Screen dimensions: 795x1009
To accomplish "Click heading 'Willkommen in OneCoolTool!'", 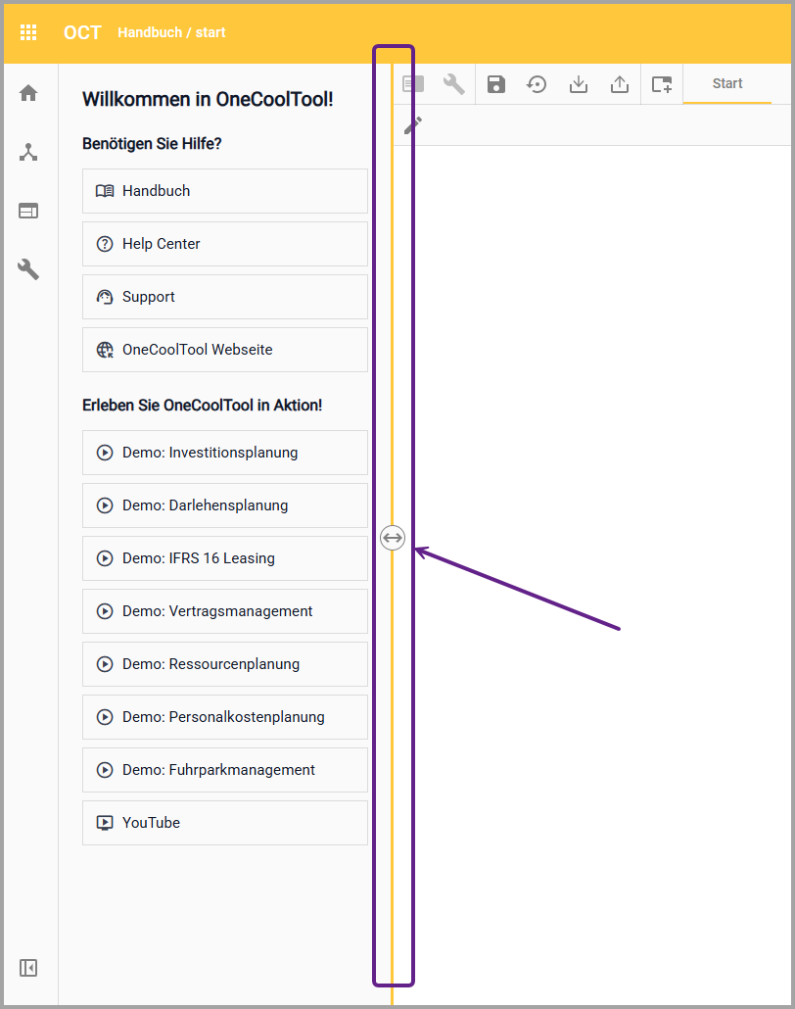I will (208, 99).
